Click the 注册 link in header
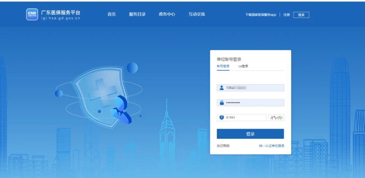Screen dimensions: 365x178 coord(287,15)
